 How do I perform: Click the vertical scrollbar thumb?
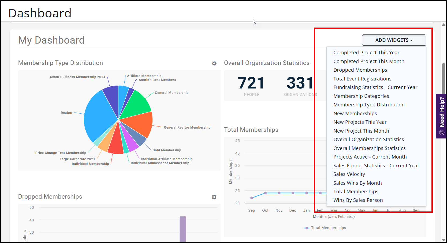[444, 80]
